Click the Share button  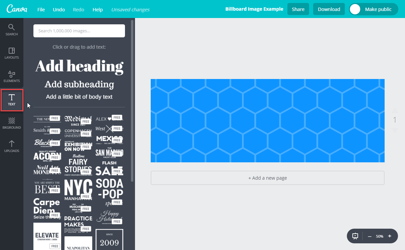298,9
